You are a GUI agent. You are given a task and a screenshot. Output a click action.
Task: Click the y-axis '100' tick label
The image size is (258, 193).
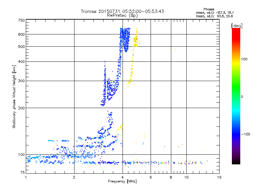tap(21, 155)
